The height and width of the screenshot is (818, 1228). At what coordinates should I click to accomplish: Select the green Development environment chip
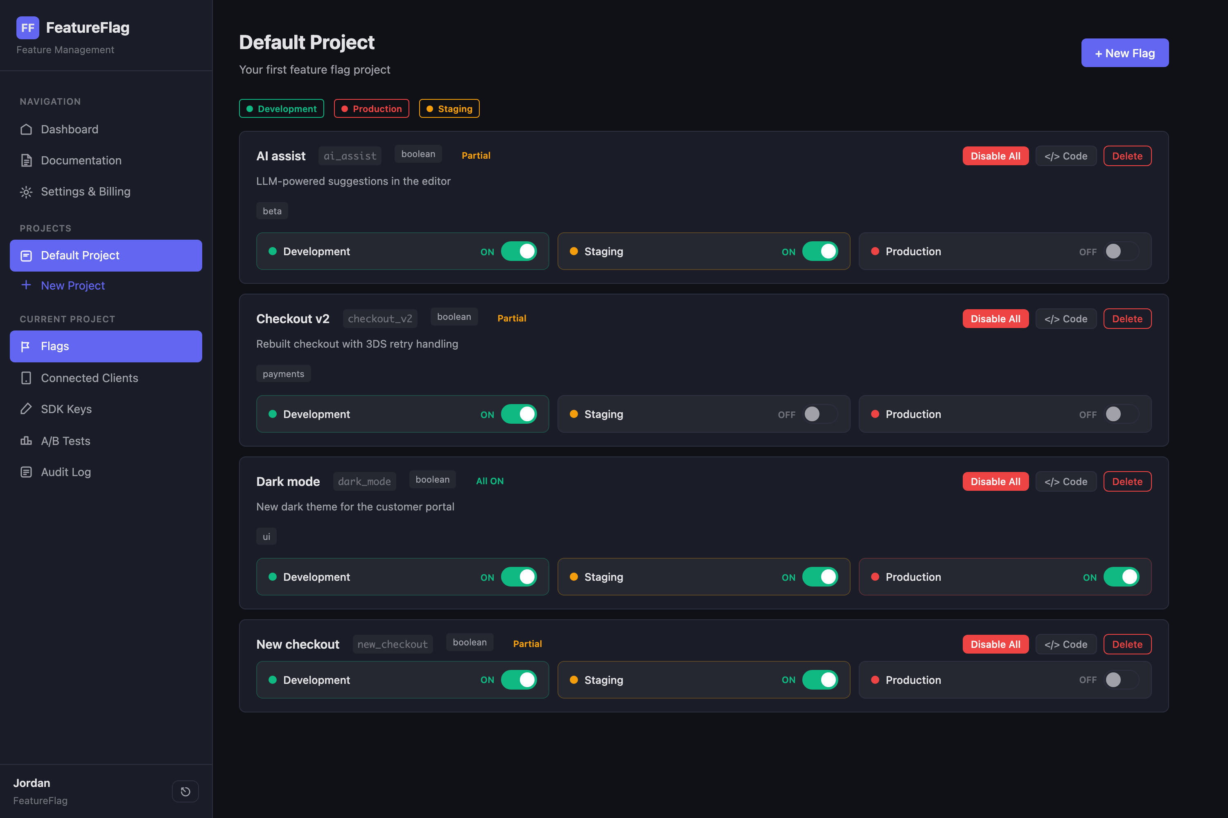282,108
